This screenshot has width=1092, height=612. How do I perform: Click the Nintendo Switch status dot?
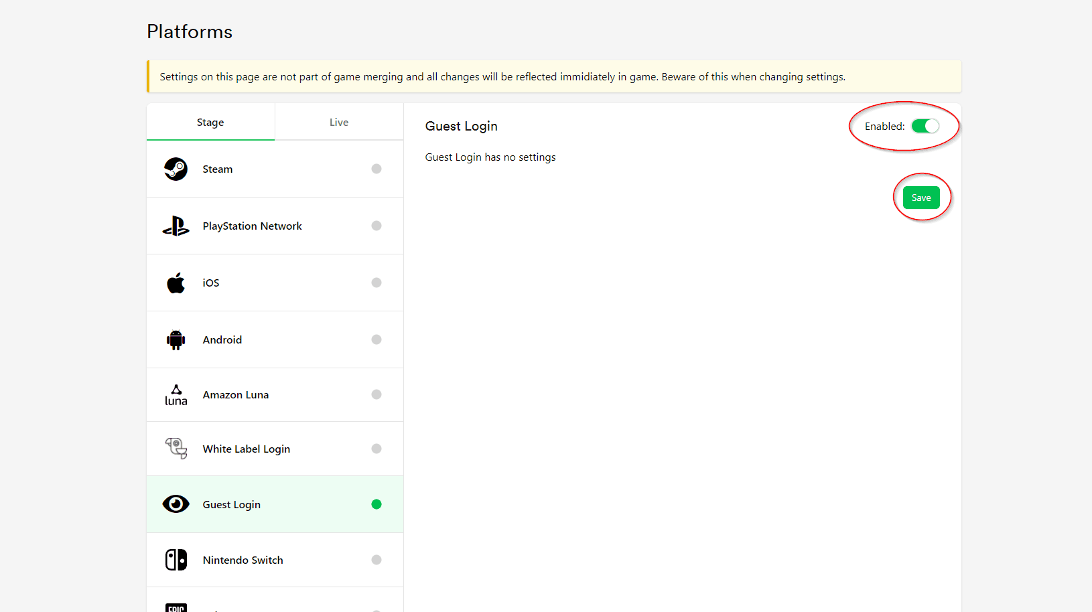[x=377, y=560]
